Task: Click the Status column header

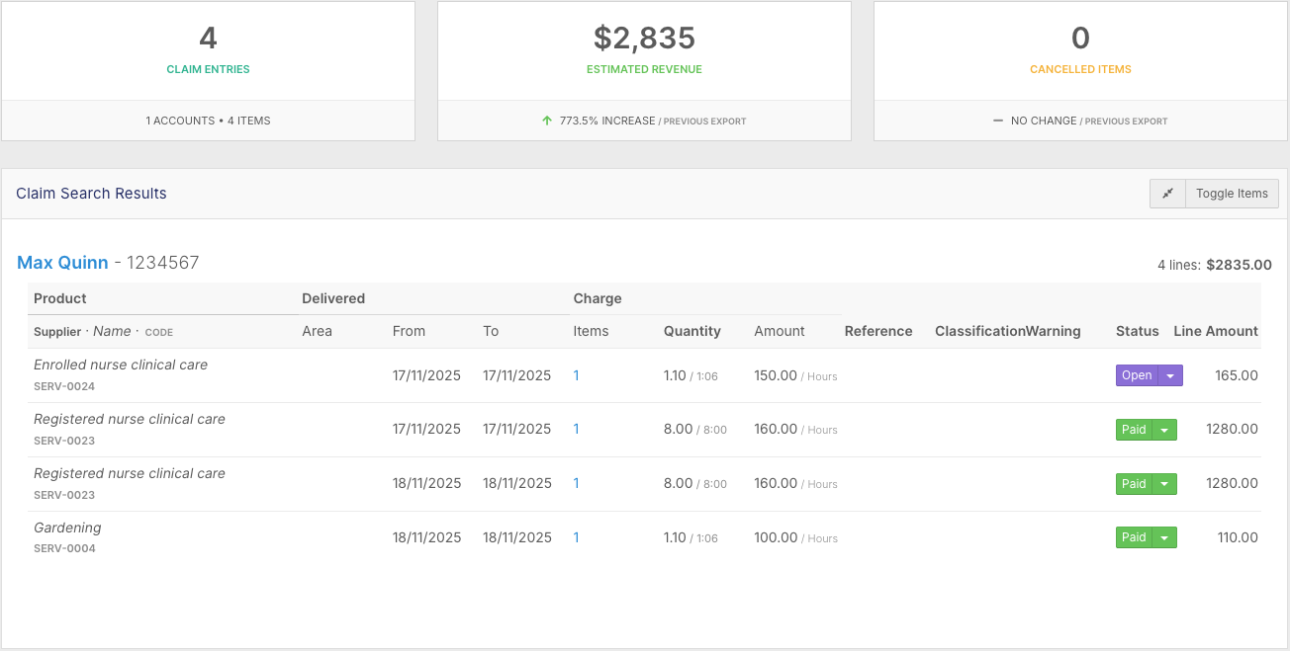Action: [x=1137, y=331]
